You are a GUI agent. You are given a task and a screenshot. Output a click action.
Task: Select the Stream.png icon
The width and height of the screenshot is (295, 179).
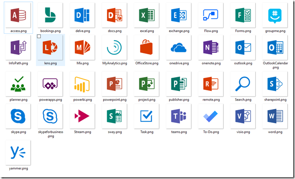click(x=82, y=116)
